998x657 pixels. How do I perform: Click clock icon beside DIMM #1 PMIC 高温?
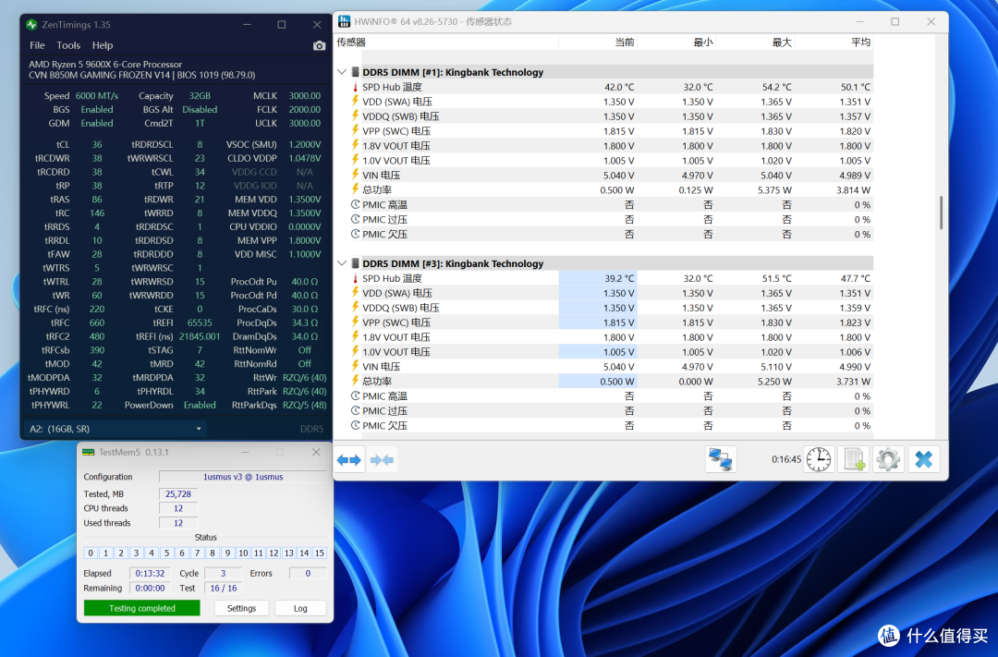355,204
